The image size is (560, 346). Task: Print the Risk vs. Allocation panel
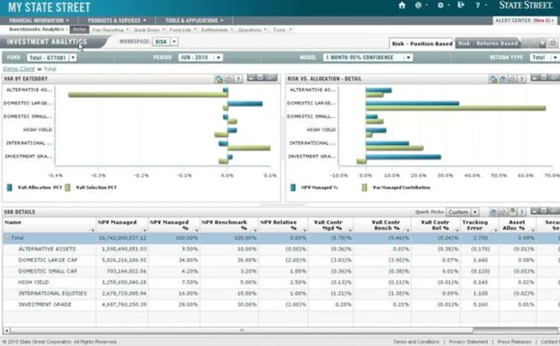coord(512,79)
